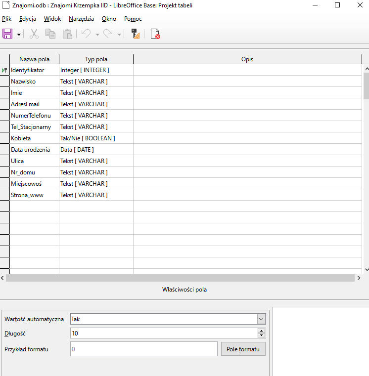The width and height of the screenshot is (369, 376).
Task: Select the NumerTelefonu field name cell
Action: click(x=34, y=115)
